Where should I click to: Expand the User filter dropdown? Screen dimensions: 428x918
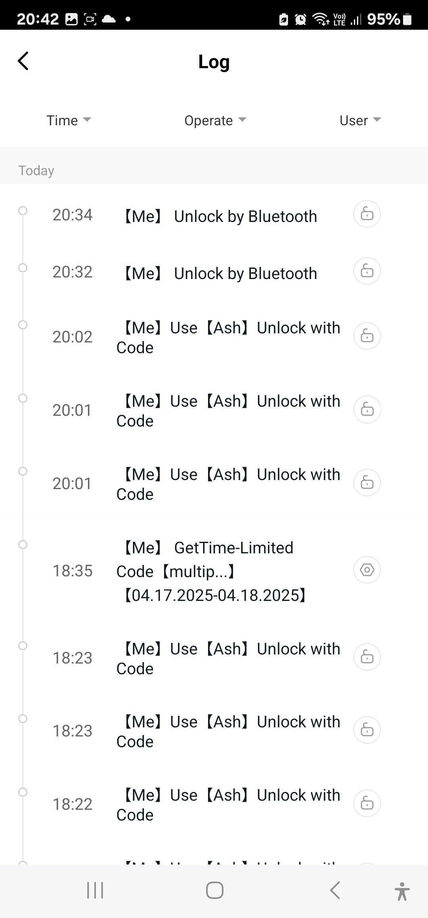(x=360, y=120)
